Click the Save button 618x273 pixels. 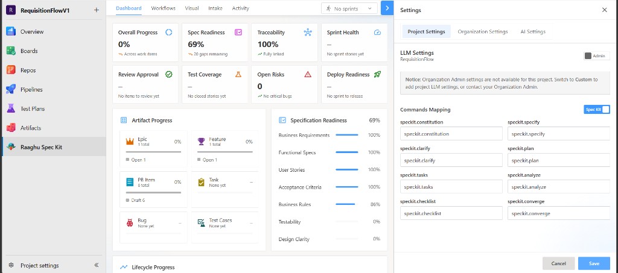(594, 263)
